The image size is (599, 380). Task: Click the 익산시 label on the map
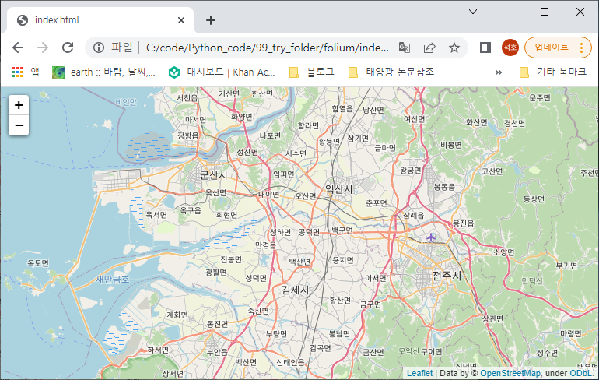click(339, 189)
